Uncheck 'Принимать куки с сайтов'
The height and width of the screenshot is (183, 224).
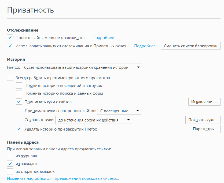(x=19, y=102)
